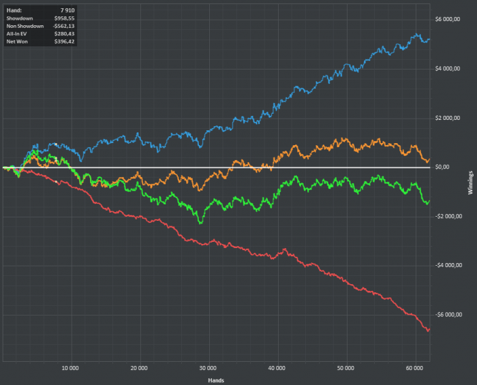Click the orange All-In EV line's end point
Image resolution: width=477 pixels, height=385 pixels.
coord(429,159)
